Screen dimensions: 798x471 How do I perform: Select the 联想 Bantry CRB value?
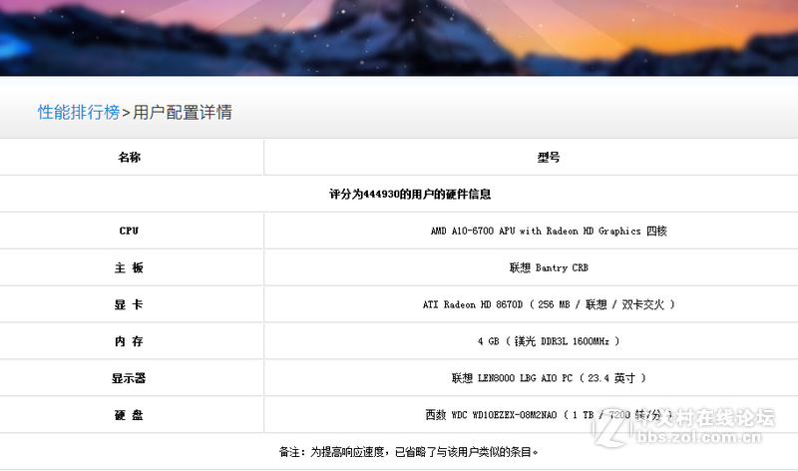tap(549, 267)
